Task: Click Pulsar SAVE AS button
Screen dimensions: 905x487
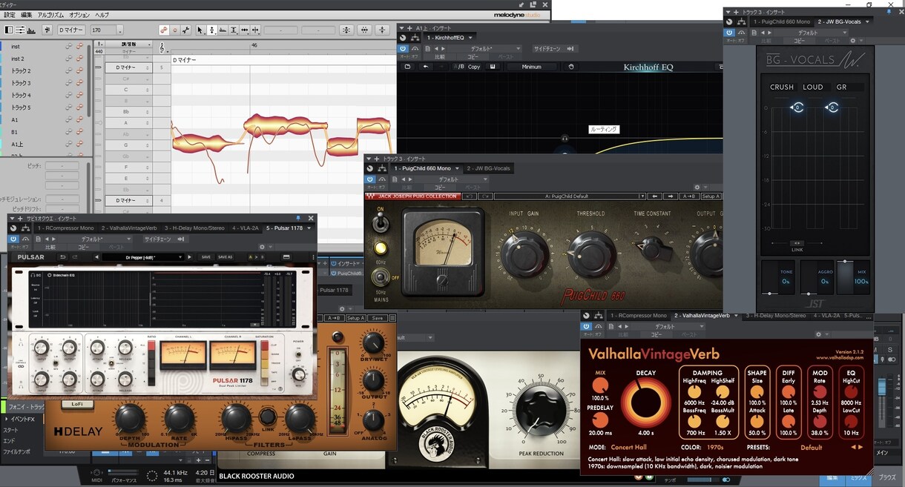Action: (225, 257)
